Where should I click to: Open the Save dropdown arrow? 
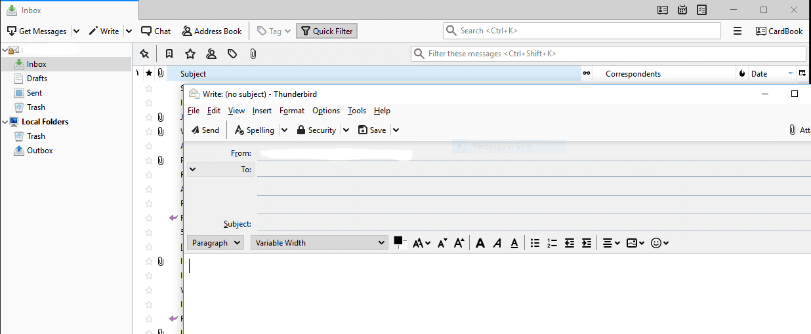coord(396,130)
